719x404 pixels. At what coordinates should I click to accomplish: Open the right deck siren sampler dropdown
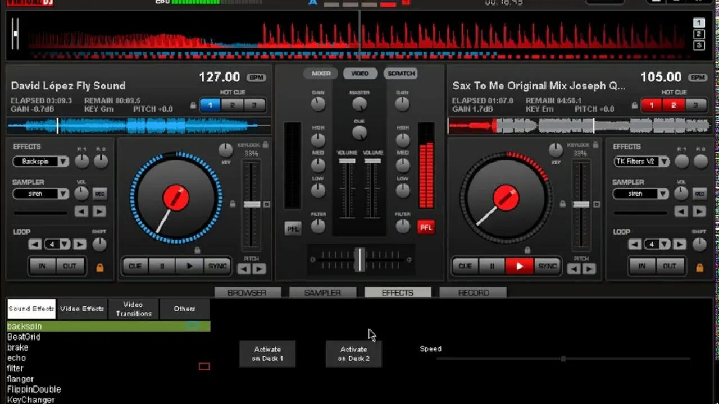663,194
